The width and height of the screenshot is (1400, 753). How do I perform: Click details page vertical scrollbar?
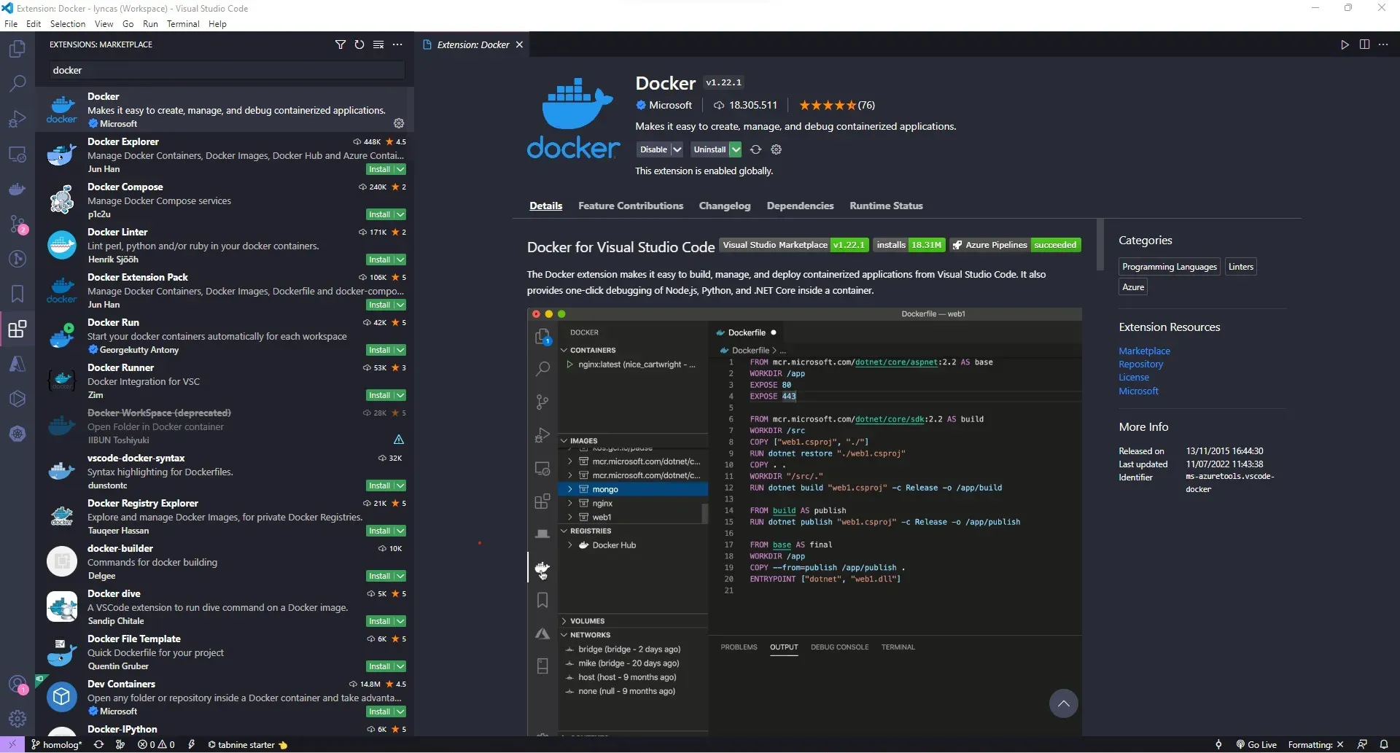point(1100,244)
